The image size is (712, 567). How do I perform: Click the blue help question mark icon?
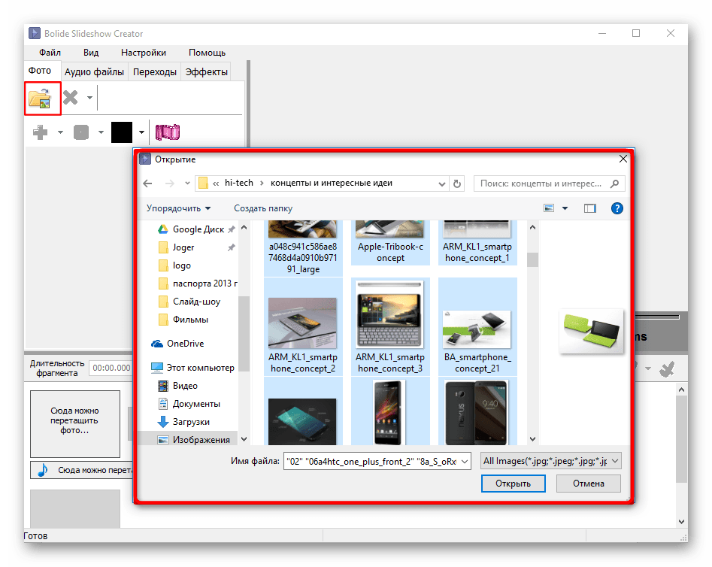click(x=617, y=208)
